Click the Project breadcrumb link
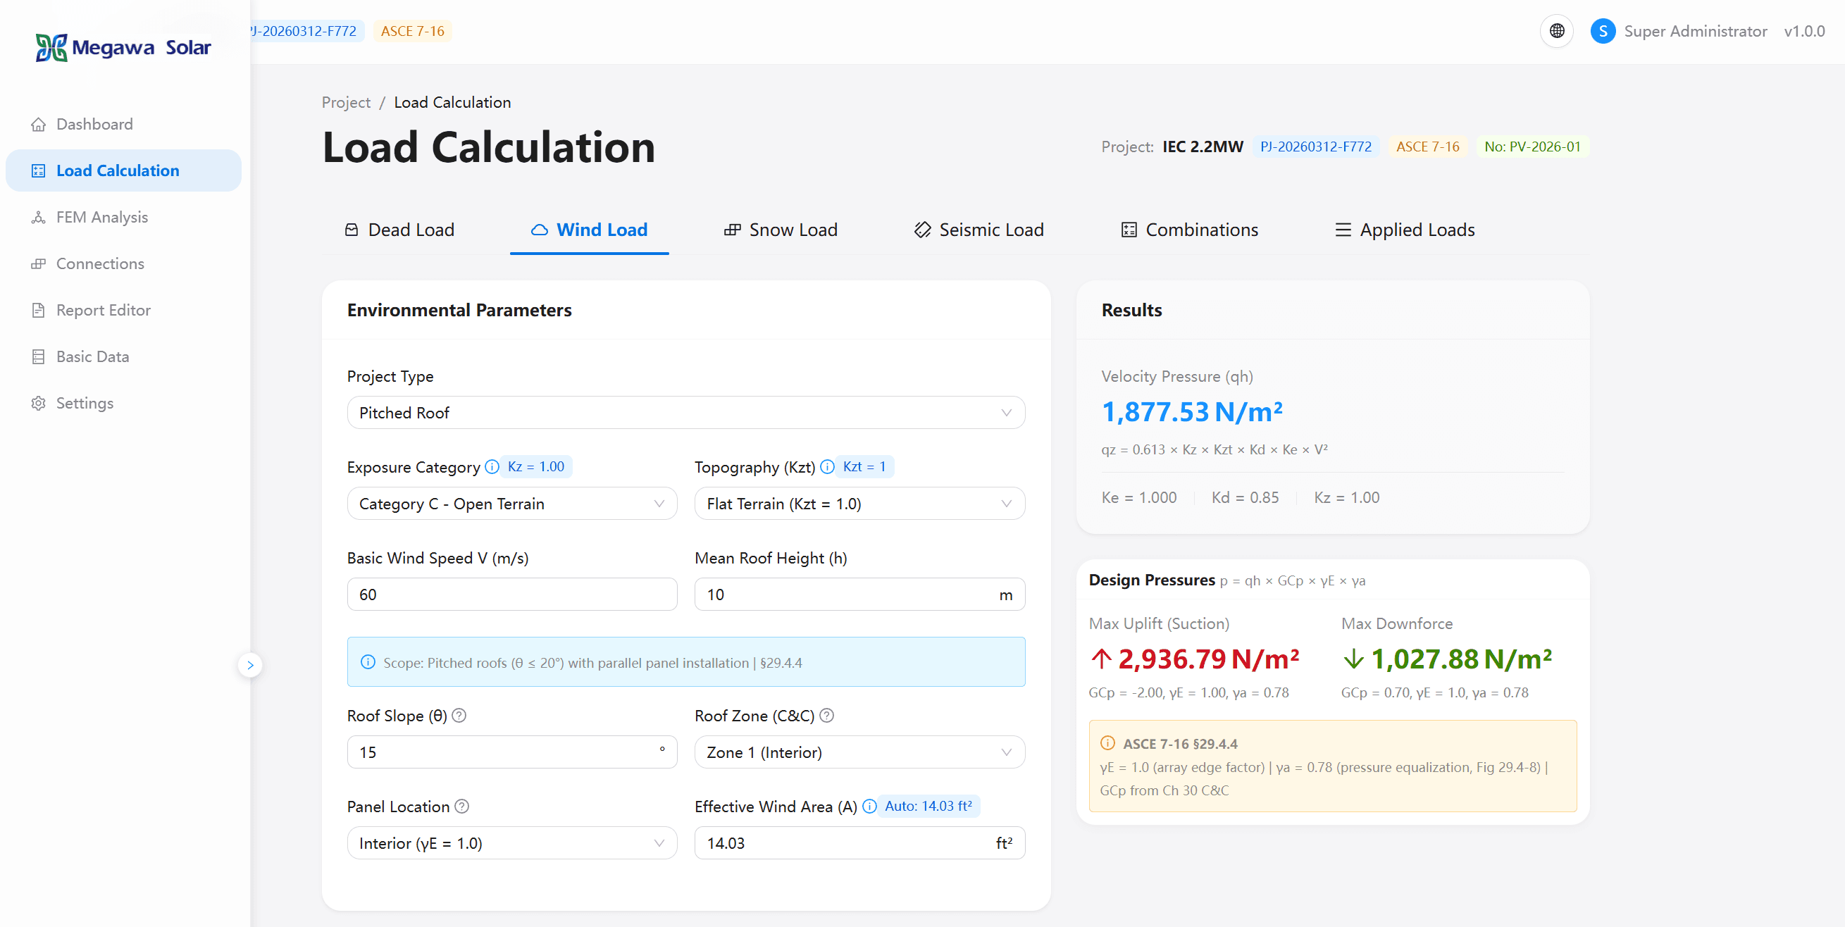 point(346,102)
